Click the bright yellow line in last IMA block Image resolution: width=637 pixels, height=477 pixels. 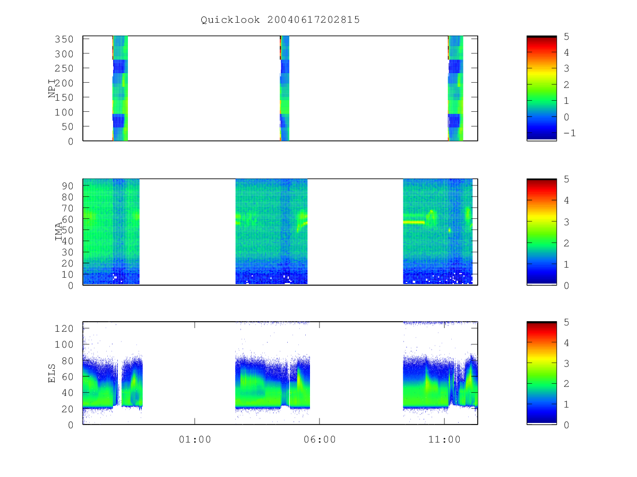coord(414,223)
